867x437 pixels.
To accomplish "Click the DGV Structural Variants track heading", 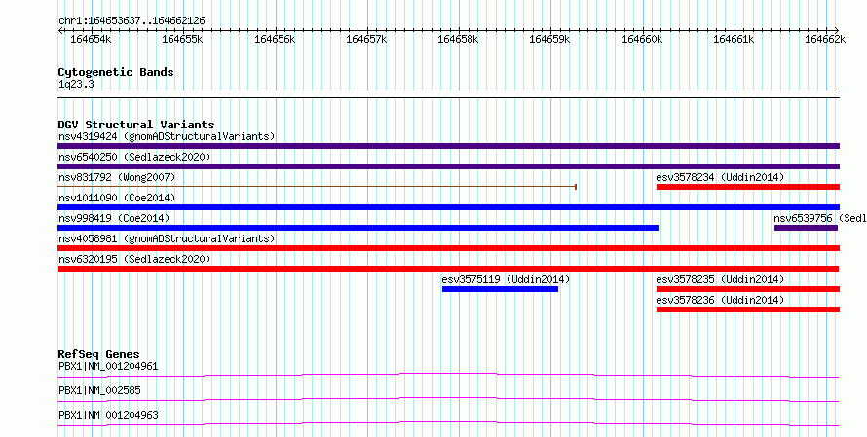I will [136, 125].
